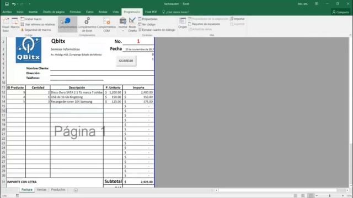Click the Compartir button

340,12
